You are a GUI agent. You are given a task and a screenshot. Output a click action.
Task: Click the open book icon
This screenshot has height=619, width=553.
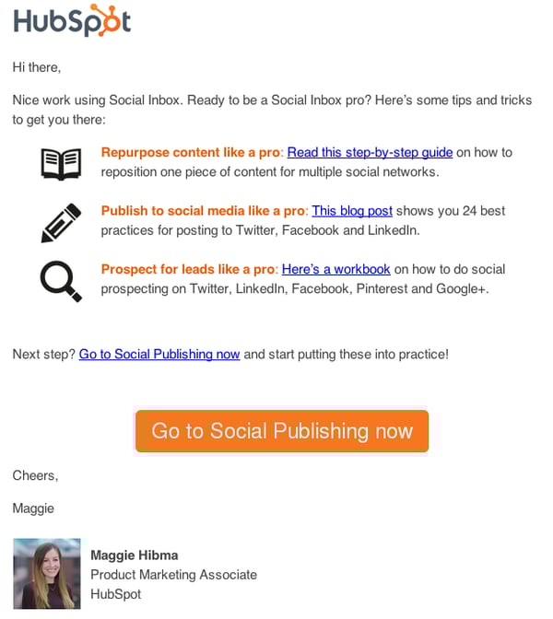tap(61, 164)
